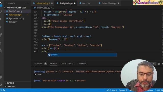Image resolution: width=163 pixels, height=92 pixels.
Task: Open the Testing flask icon
Action: (1, 43)
